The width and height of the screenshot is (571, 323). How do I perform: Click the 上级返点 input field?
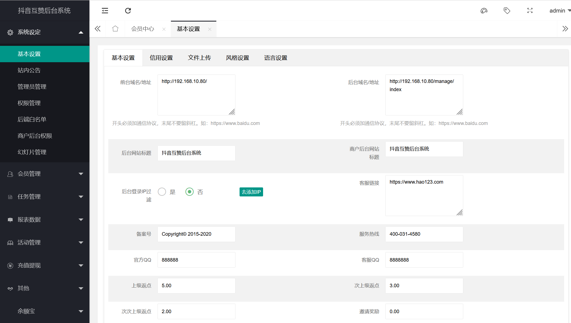[x=196, y=286]
